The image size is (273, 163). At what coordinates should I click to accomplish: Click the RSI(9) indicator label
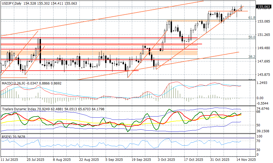(x=7, y=137)
